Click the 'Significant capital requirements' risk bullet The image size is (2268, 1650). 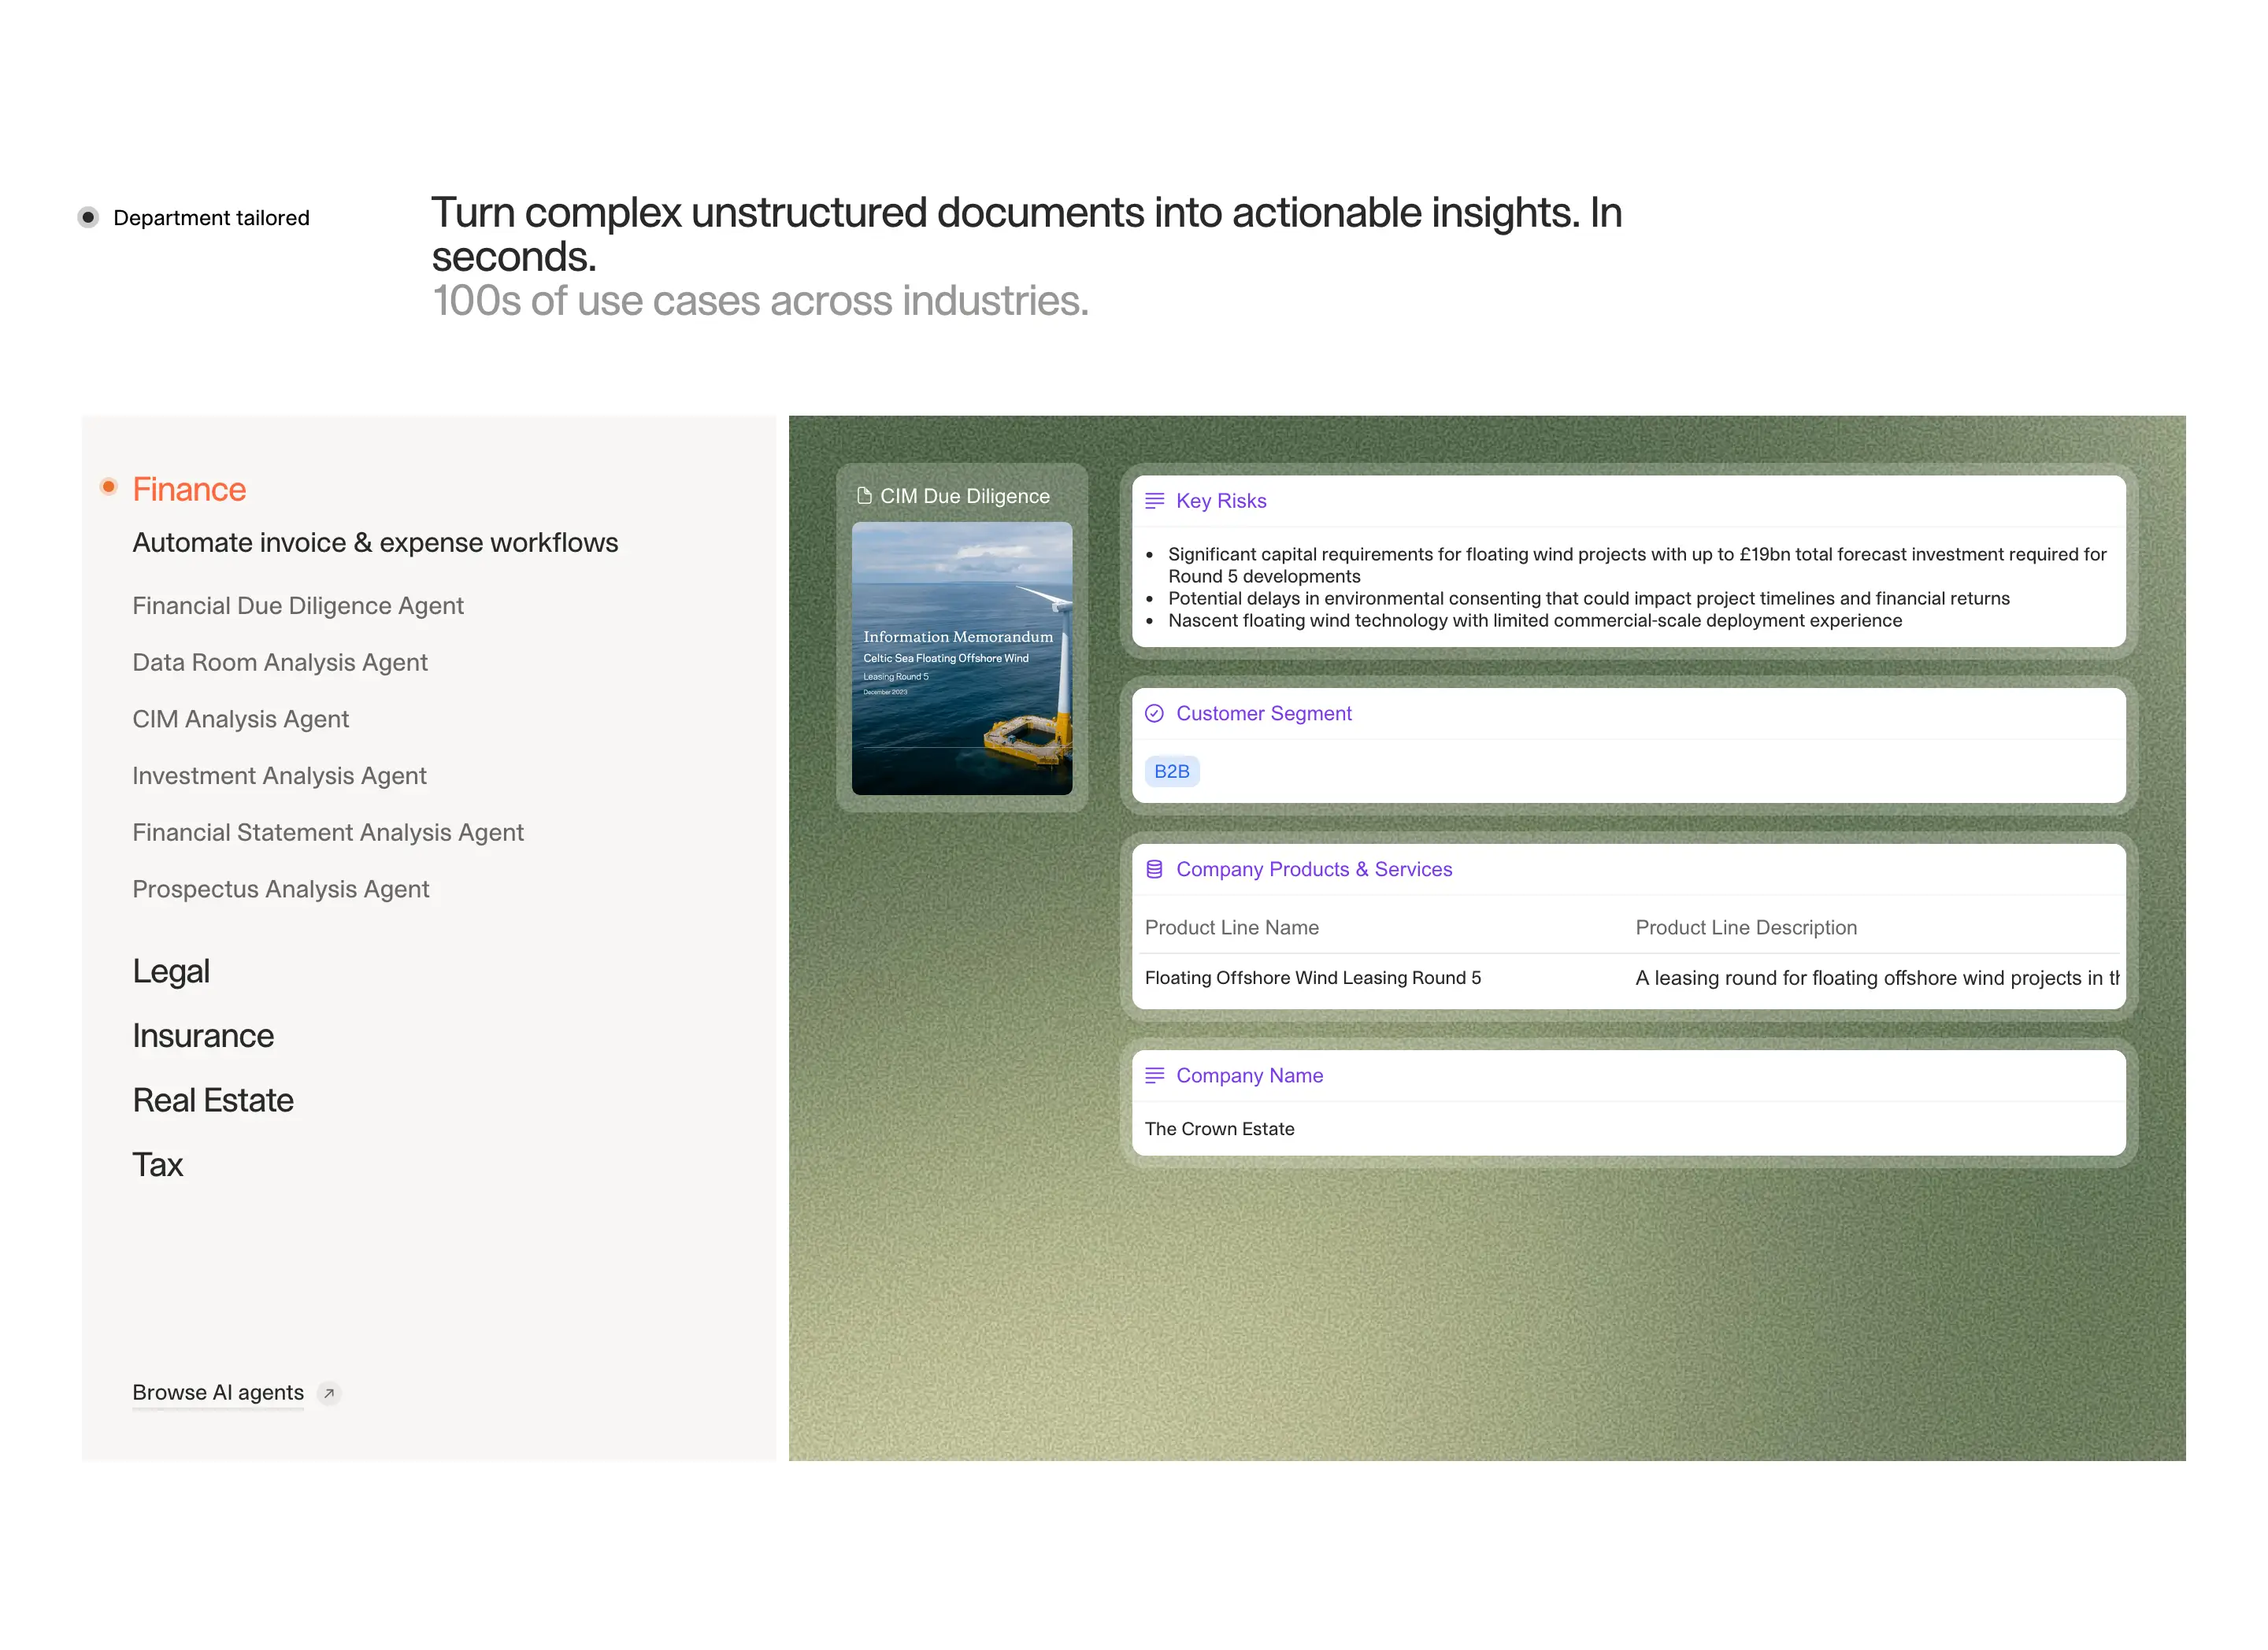1637,566
